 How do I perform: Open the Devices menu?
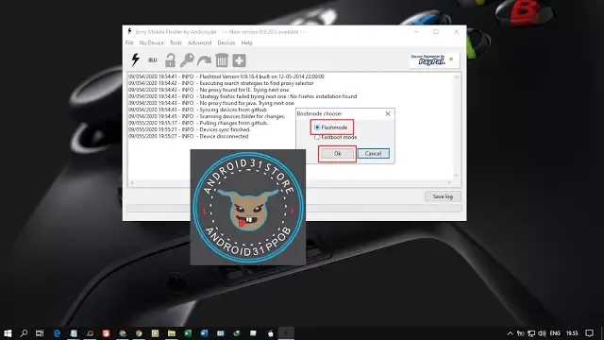click(x=226, y=42)
